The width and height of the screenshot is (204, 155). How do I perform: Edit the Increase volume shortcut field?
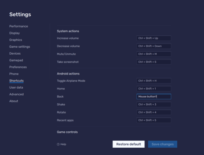point(154,38)
